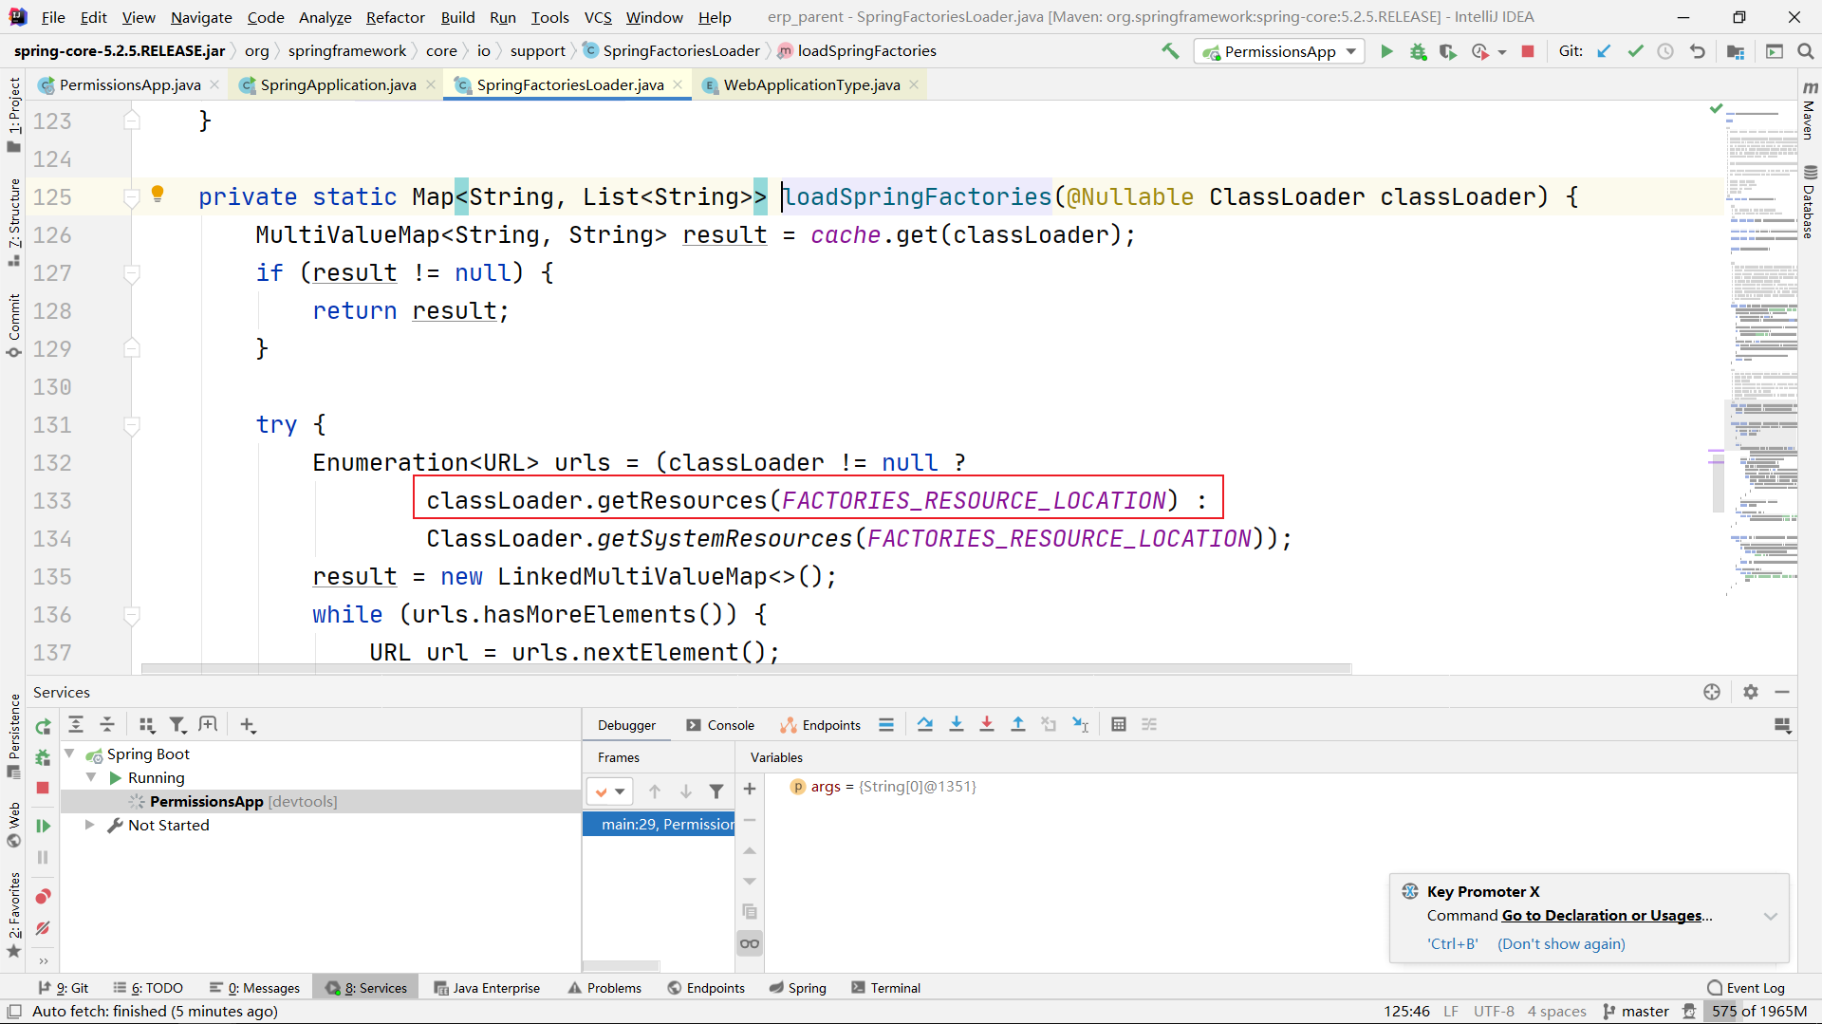1822x1024 pixels.
Task: Open Problems tool window button
Action: tap(604, 988)
